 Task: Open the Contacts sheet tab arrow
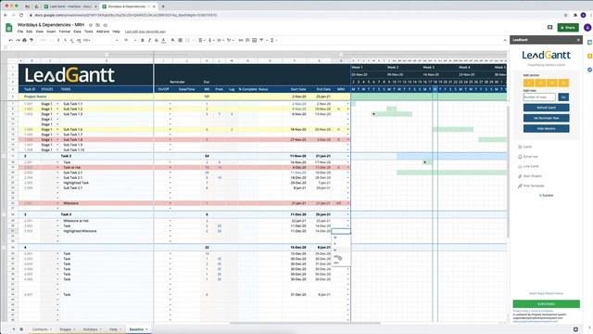pyautogui.click(x=51, y=329)
